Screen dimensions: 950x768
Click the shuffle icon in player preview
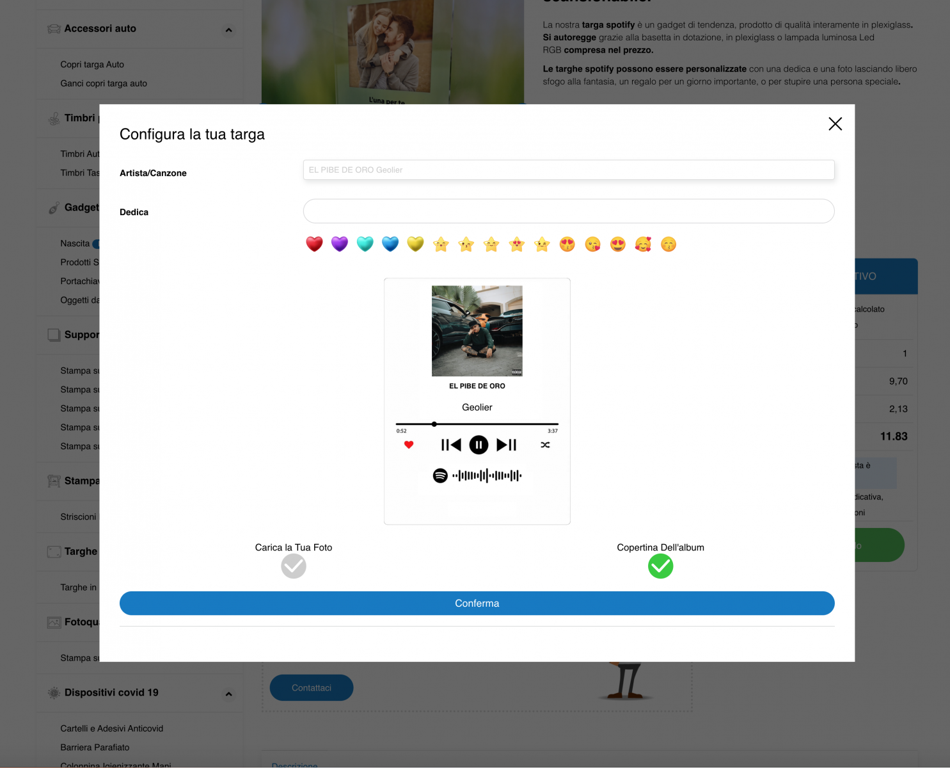(x=545, y=445)
